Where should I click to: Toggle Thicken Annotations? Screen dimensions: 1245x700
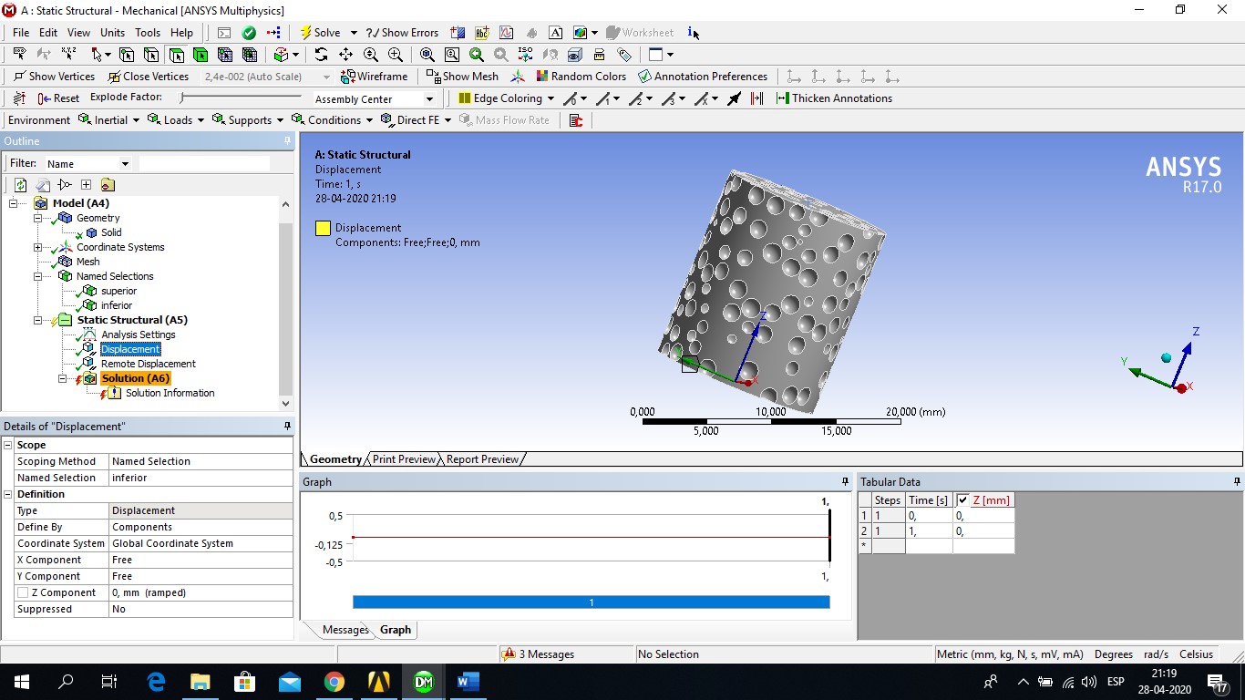coord(833,98)
